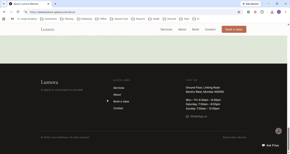
Task: Close the About Lumora Wellness tab
Action: [48, 4]
